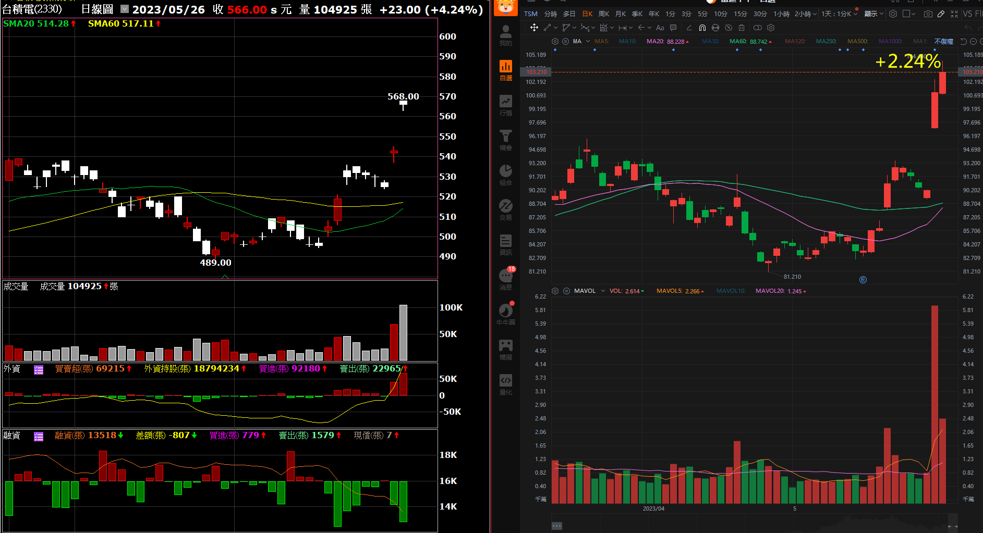The image size is (983, 533).
Task: Click 不復權 adjustment button
Action: [x=943, y=41]
